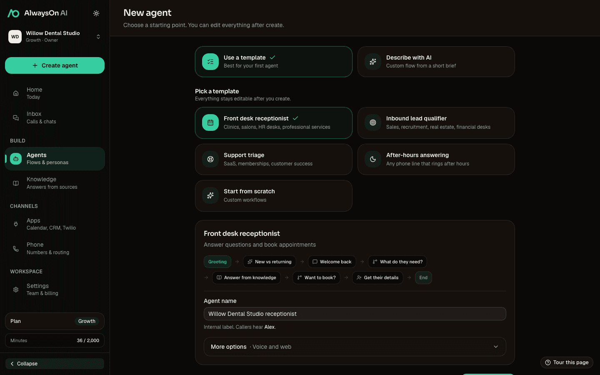Click the New agent page heading
Viewport: 600px width, 375px height.
point(147,13)
